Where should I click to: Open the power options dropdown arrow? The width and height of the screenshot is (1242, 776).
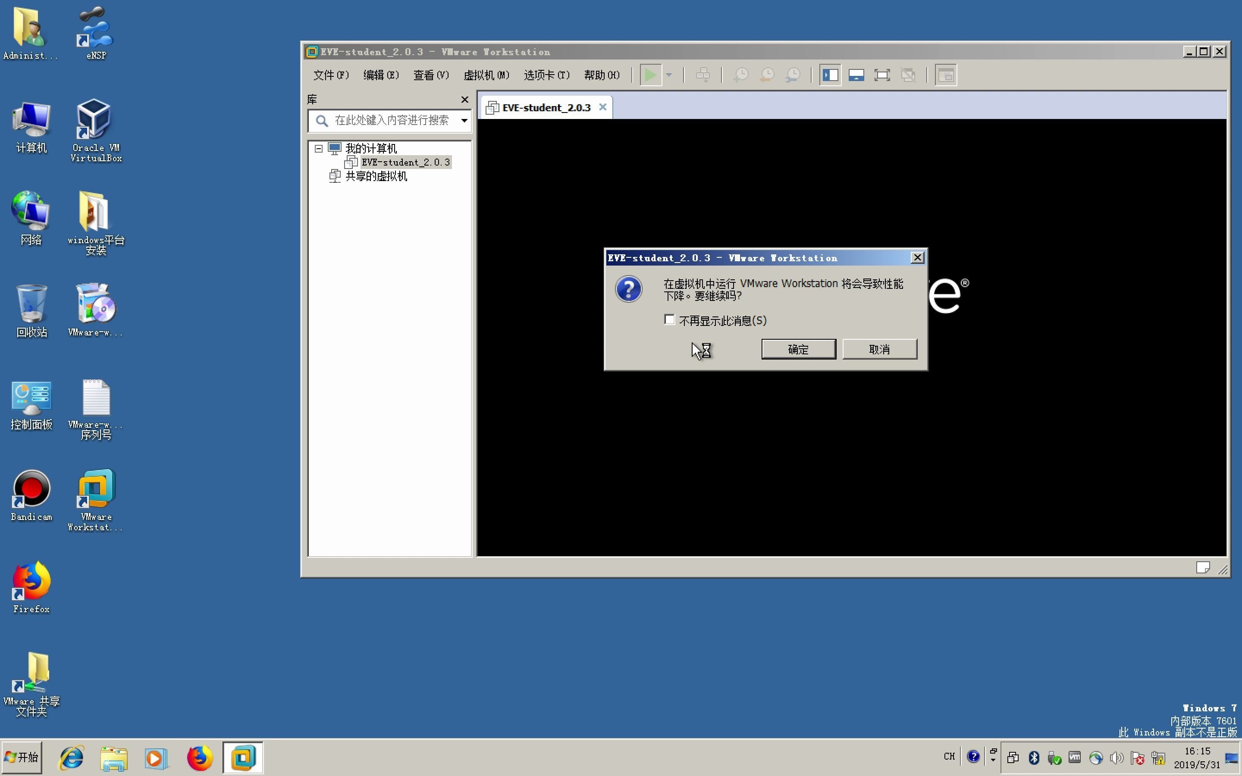coord(669,75)
